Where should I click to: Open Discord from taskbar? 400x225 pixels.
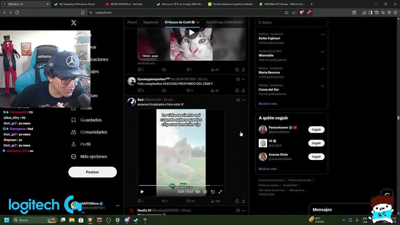point(127,220)
